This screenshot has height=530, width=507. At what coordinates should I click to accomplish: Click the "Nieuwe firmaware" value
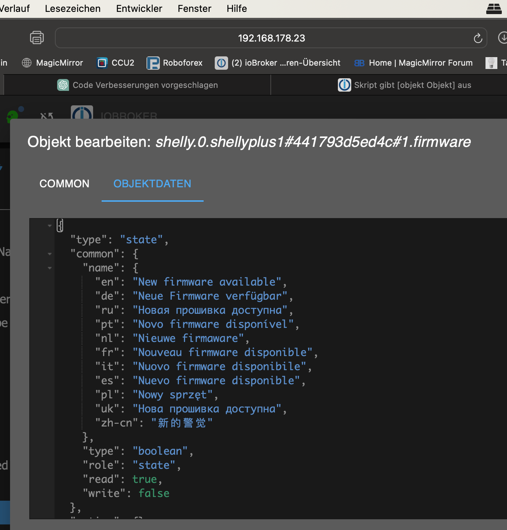click(x=188, y=338)
